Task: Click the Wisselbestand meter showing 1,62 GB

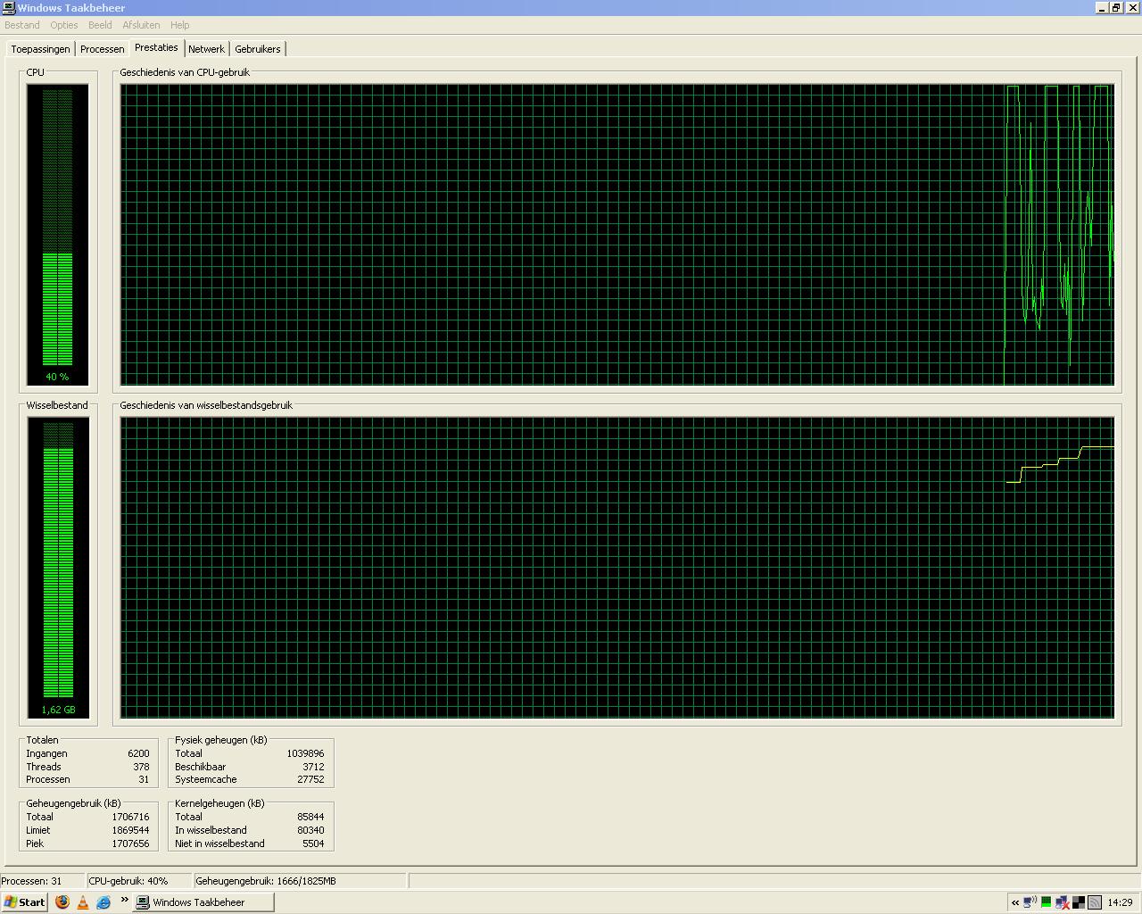Action: pyautogui.click(x=58, y=568)
